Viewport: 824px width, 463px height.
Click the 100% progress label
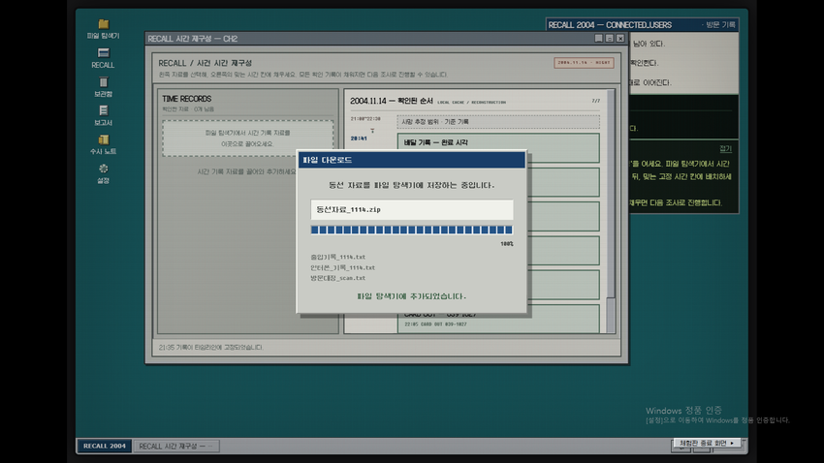[507, 243]
